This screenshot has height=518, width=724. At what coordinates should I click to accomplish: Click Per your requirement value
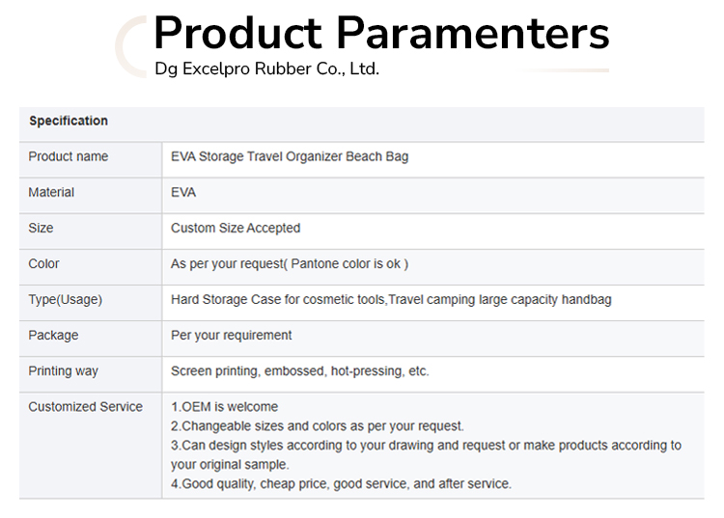[232, 336]
